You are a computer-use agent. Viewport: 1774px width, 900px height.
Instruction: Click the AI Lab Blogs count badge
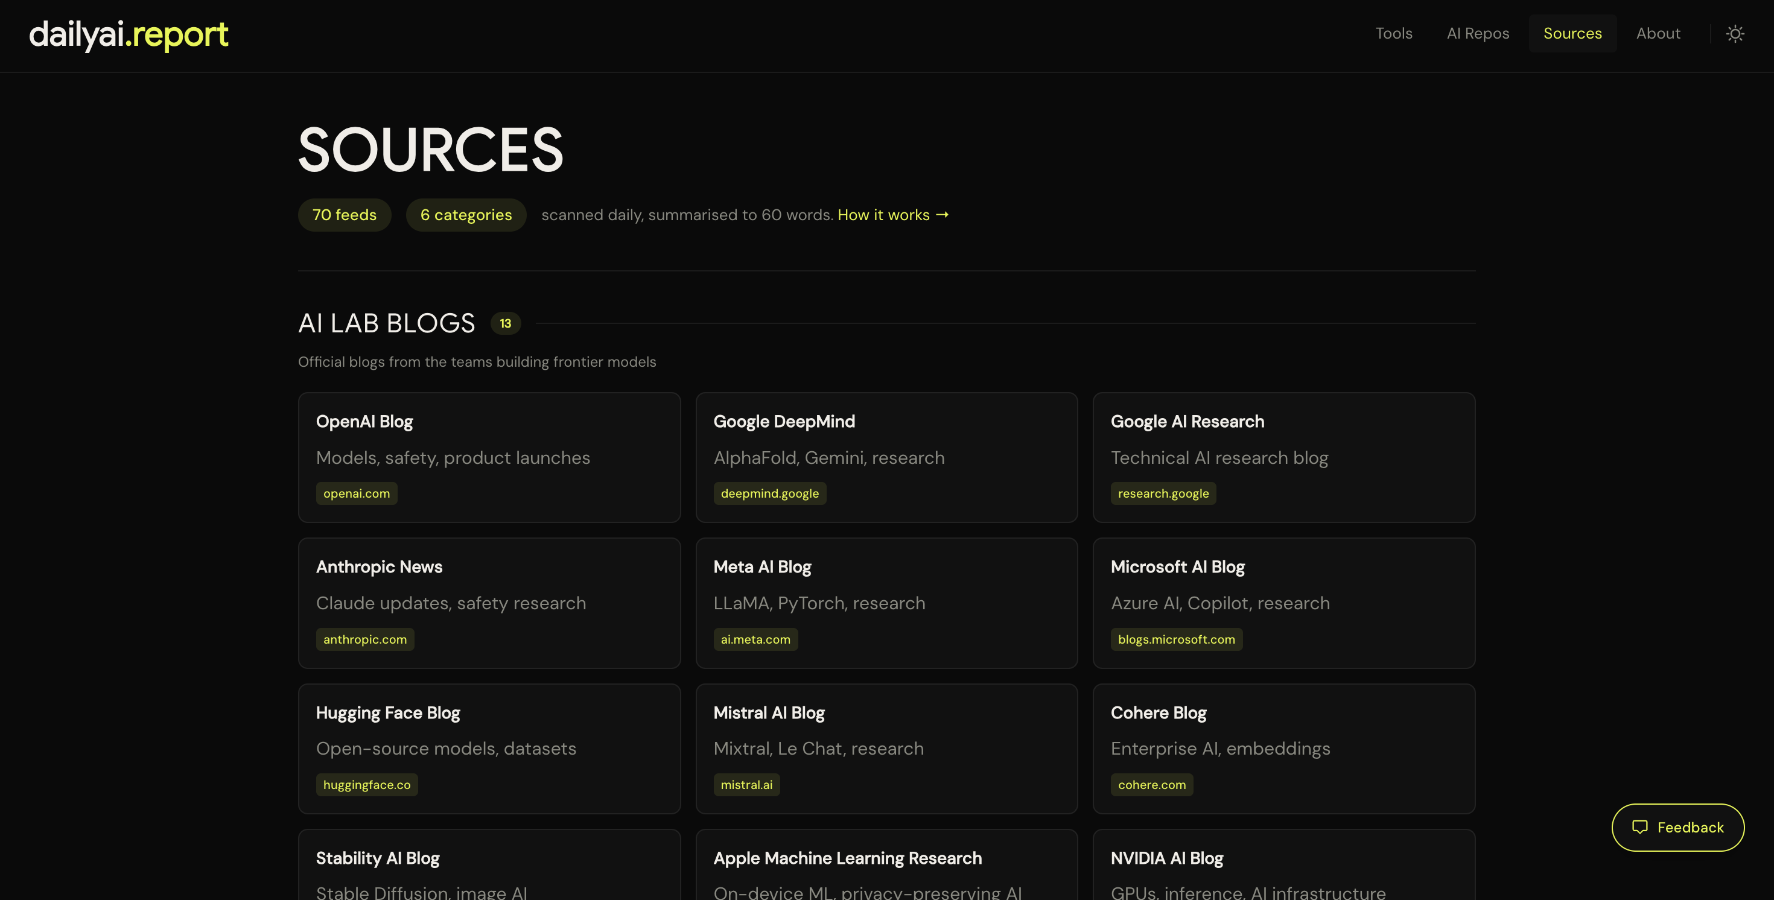[x=506, y=323]
